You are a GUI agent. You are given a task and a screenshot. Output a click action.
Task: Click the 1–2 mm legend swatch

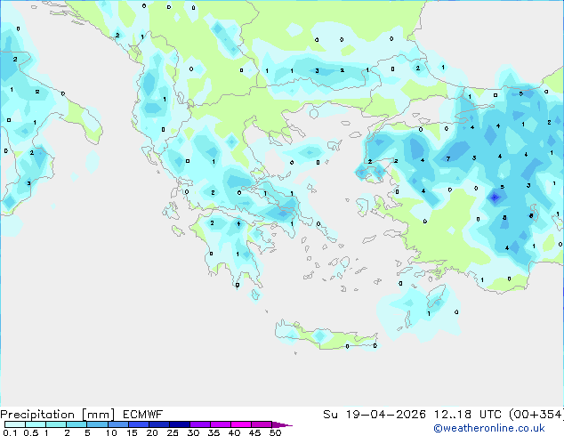pos(56,424)
